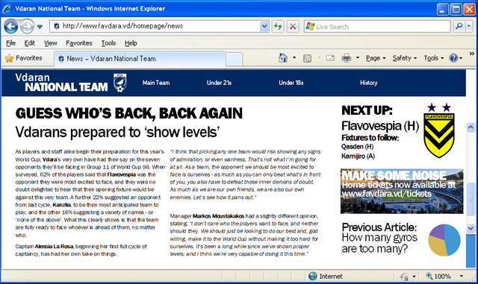Screen dimensions: 478x284
Task: Show more command bar items chevron
Action: point(472,54)
